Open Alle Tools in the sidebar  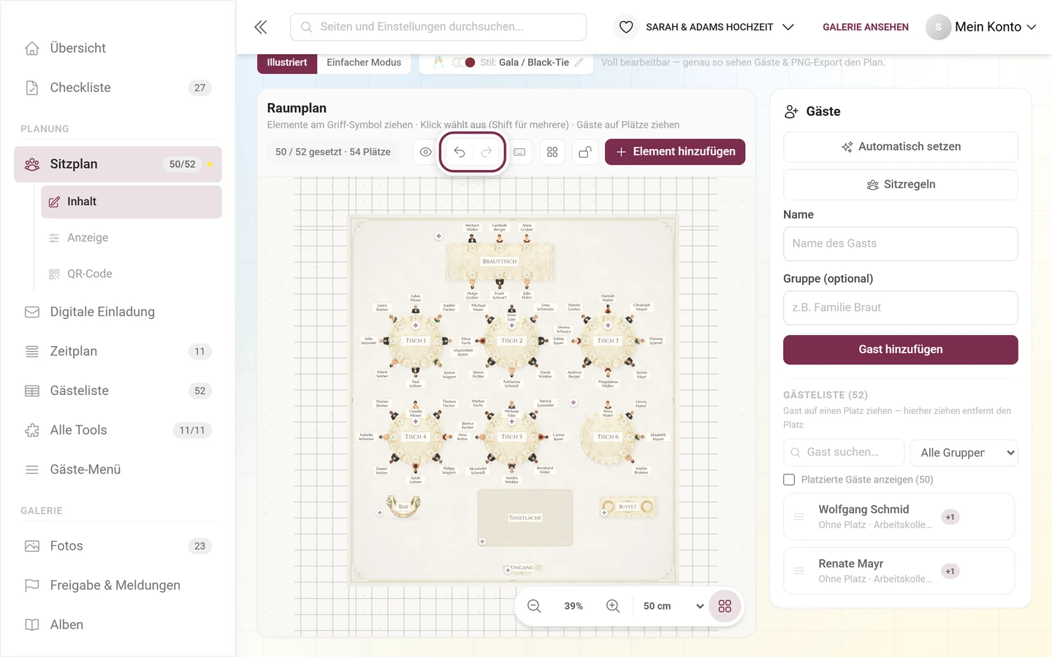click(118, 430)
